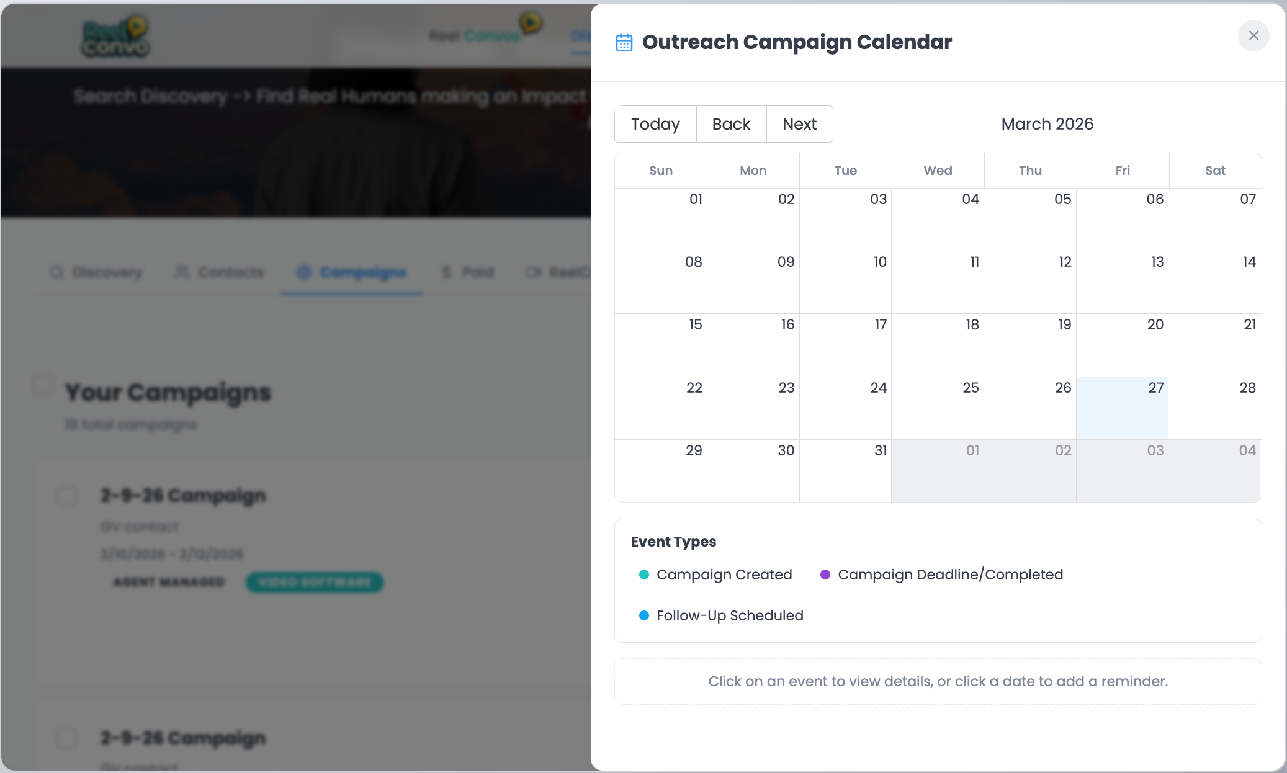Click the RealConvo logo
1287x773 pixels.
tap(116, 37)
